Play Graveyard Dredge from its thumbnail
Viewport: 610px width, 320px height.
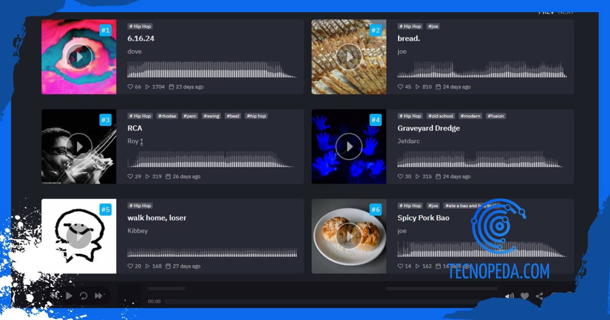point(349,146)
